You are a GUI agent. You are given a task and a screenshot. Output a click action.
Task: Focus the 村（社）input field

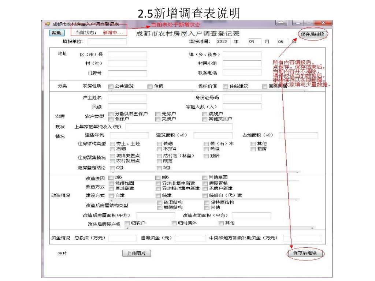127,64
